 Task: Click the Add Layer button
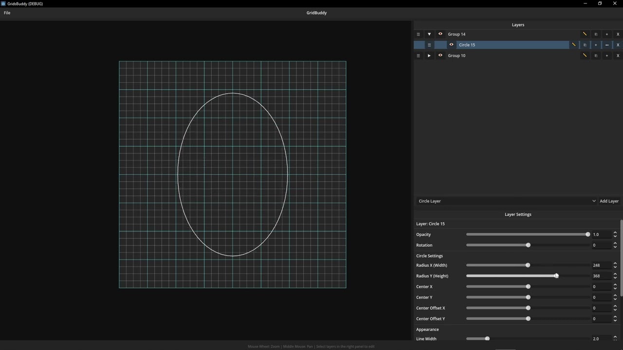(x=609, y=201)
